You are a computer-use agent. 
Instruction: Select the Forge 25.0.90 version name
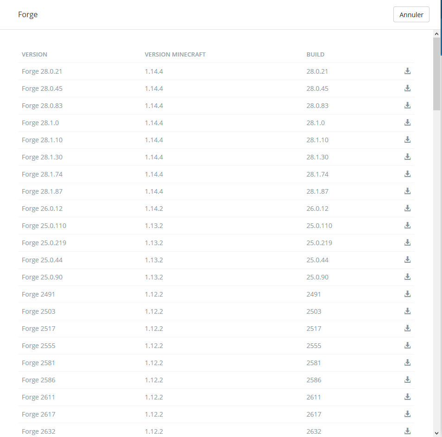coord(42,277)
